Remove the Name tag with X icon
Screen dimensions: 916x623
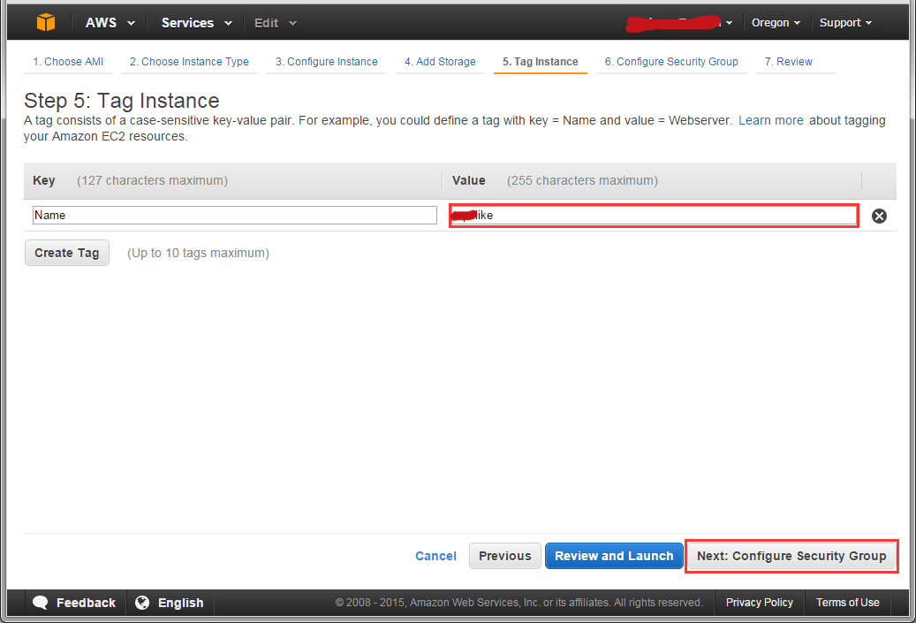tap(879, 217)
